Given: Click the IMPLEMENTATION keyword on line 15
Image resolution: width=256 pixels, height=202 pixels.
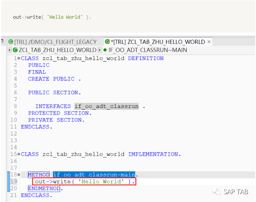Looking at the screenshot, I should pos(154,154).
